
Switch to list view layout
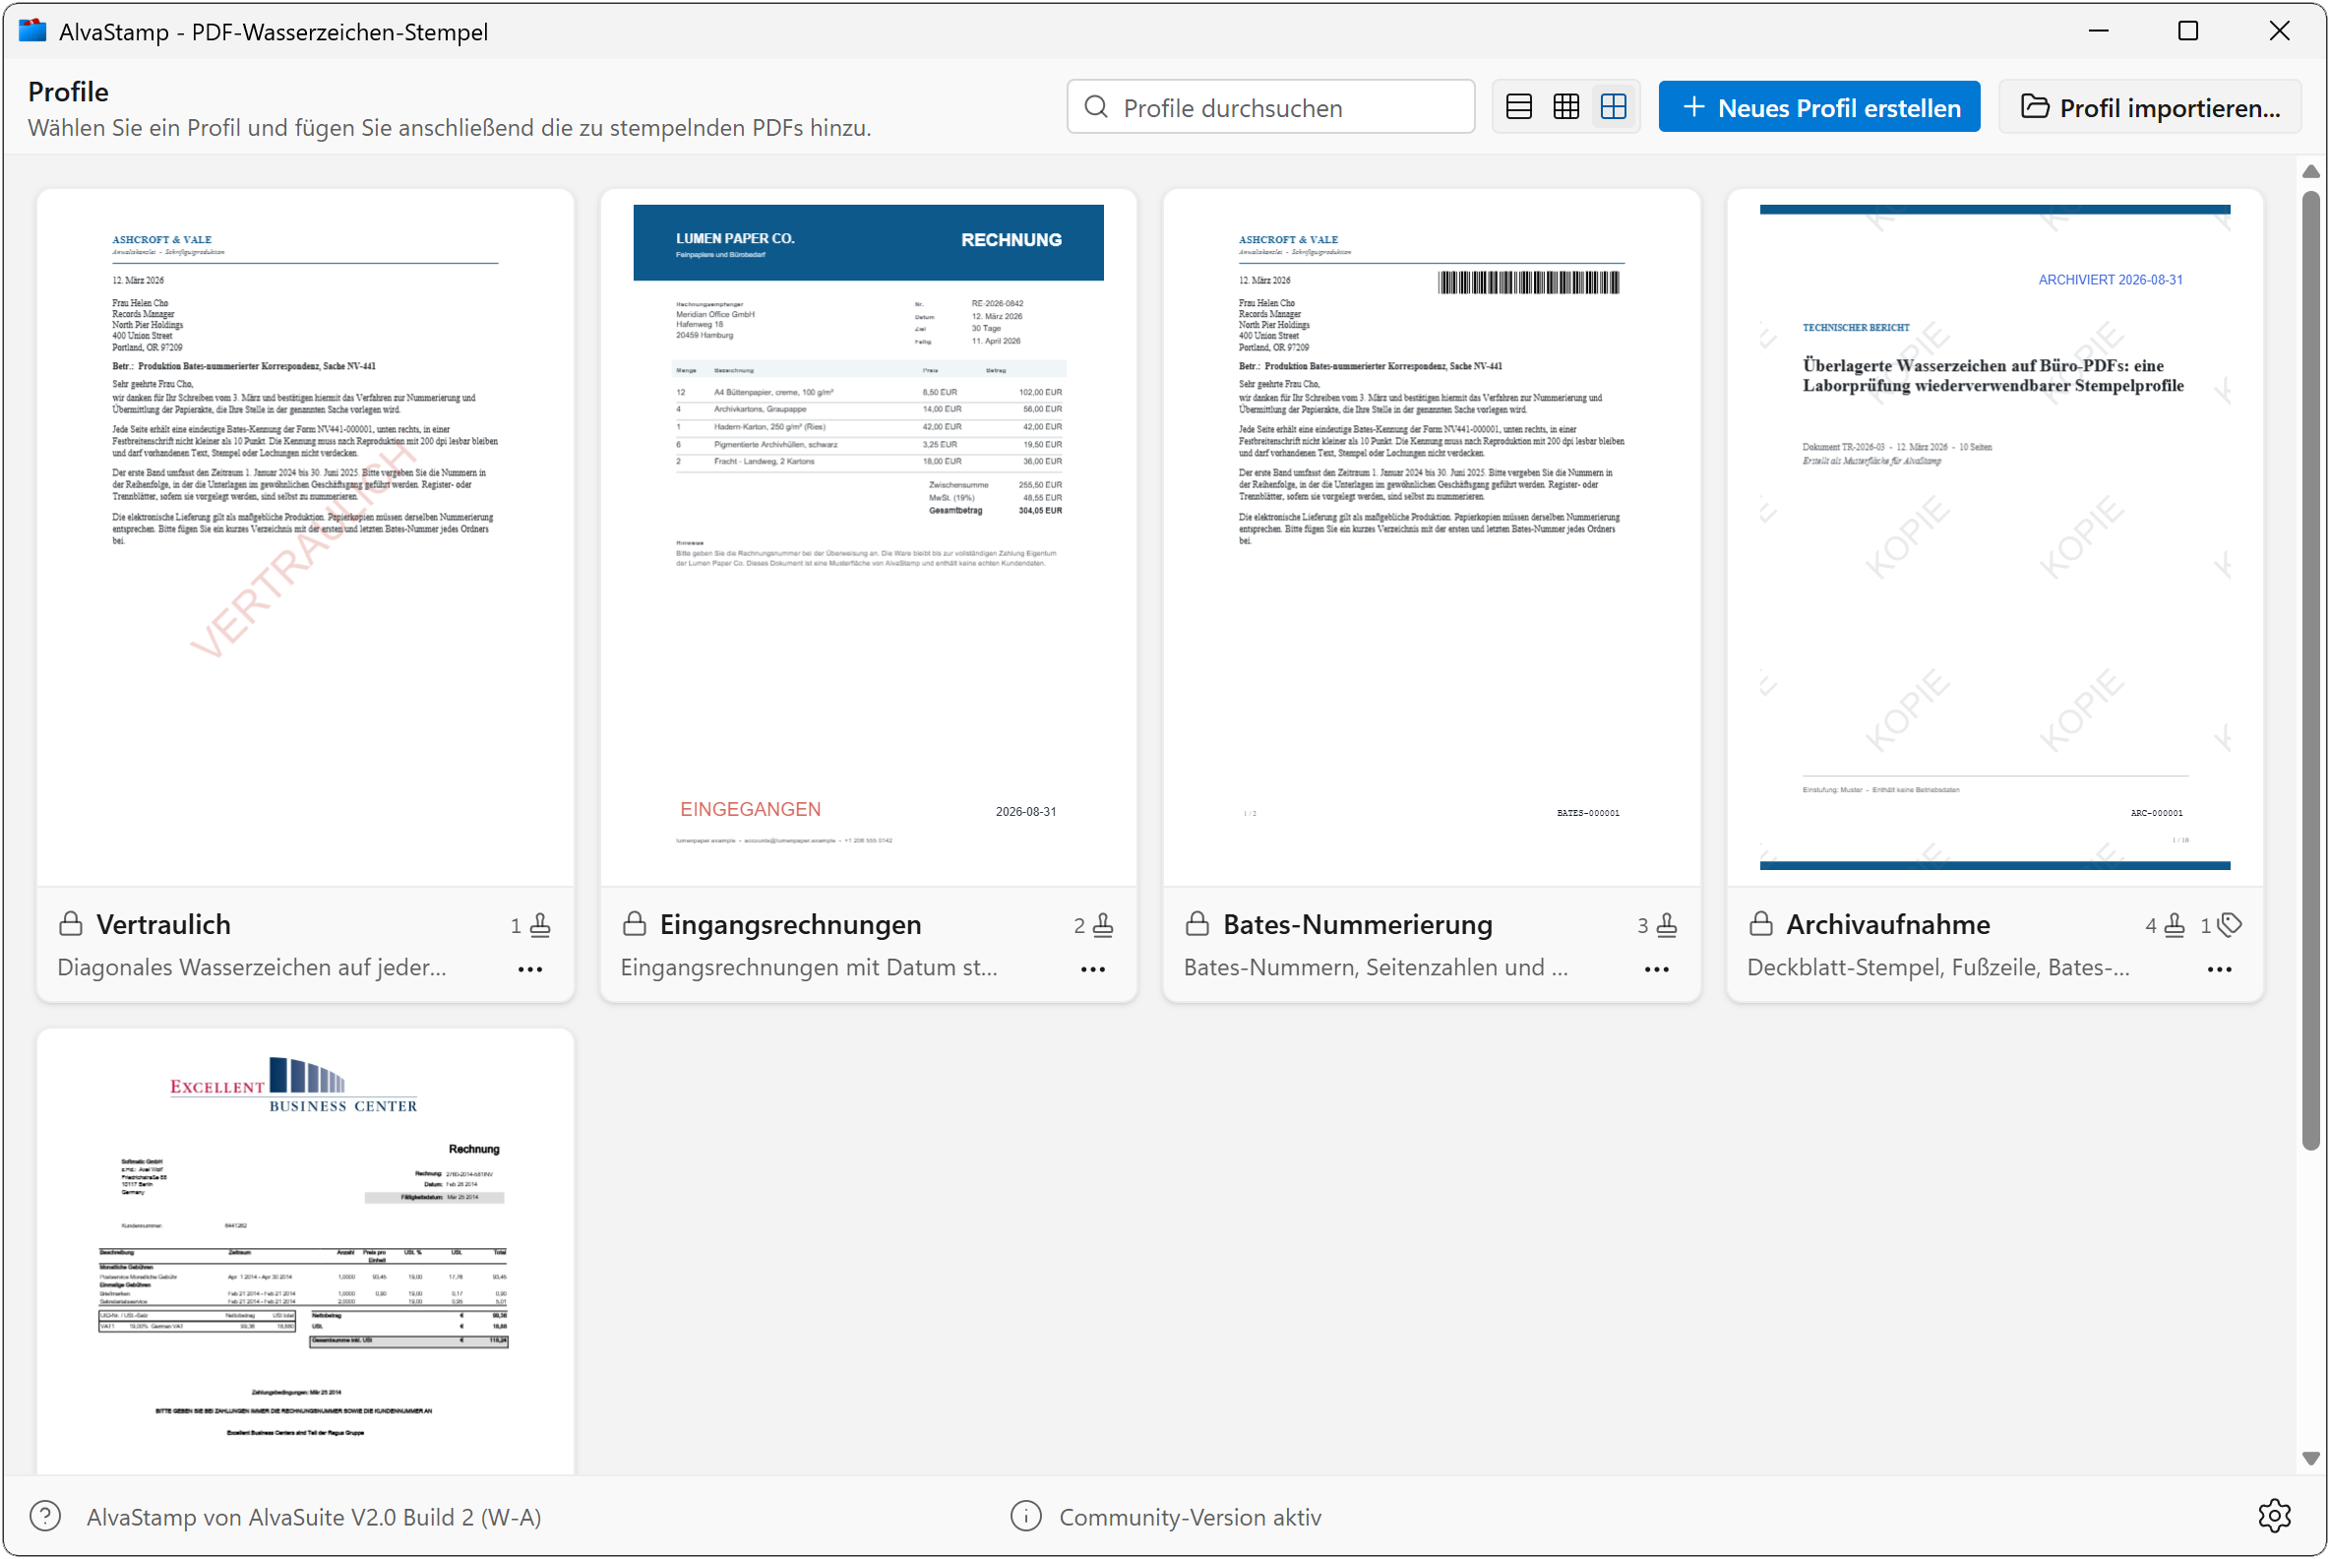click(1519, 106)
